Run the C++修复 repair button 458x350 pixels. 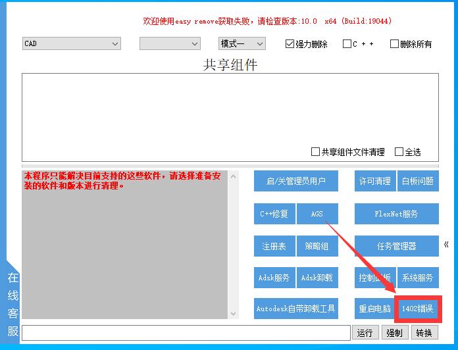[274, 214]
